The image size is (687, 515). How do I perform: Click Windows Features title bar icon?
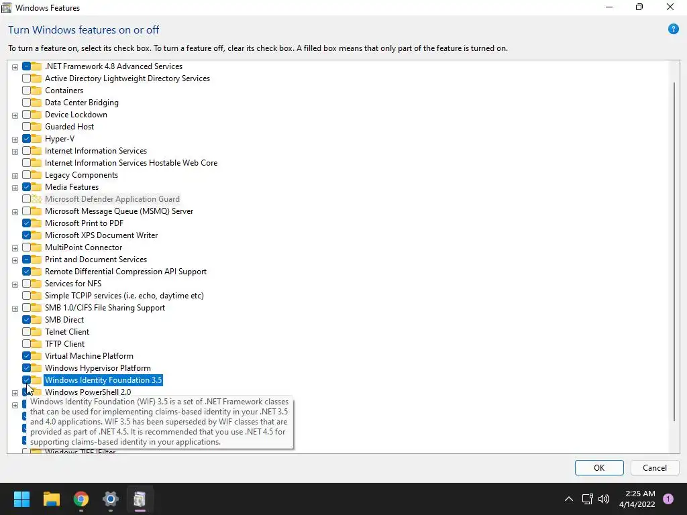[6, 7]
